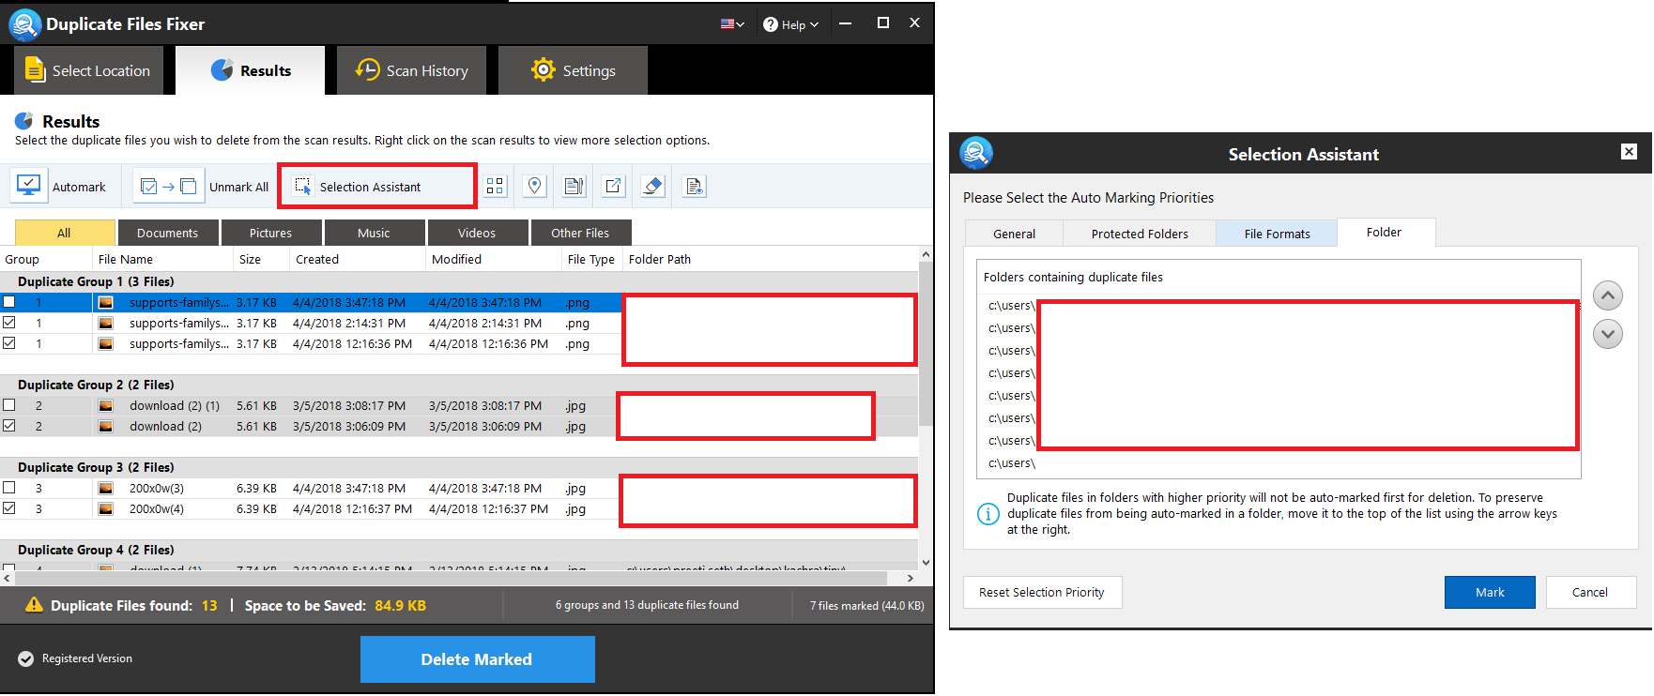
Task: Sort results by Created column
Action: point(357,259)
